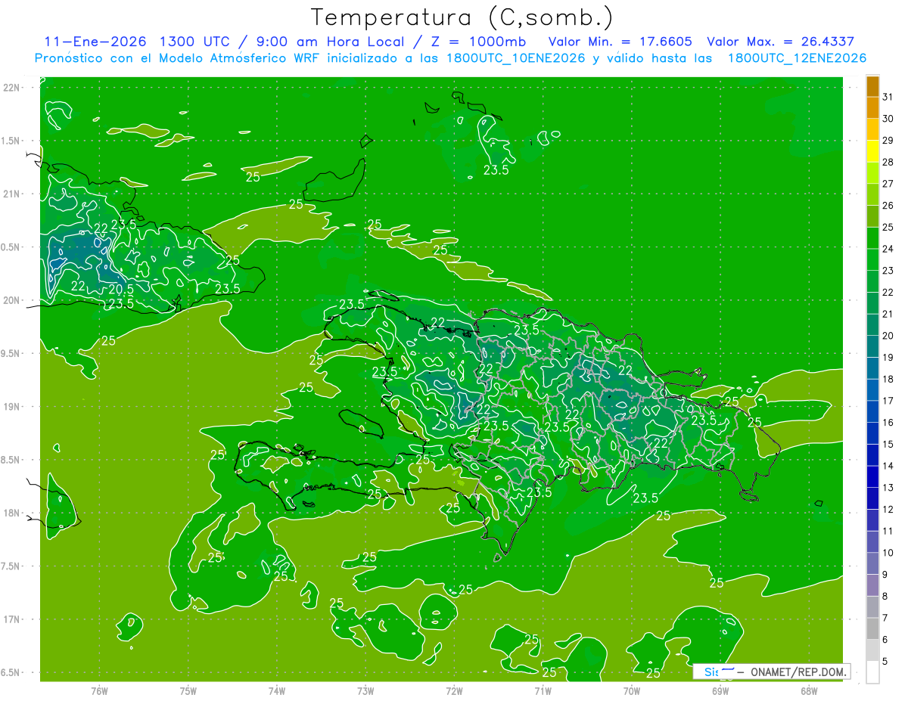Click the white swatch below 5 in the color scale

click(x=872, y=672)
